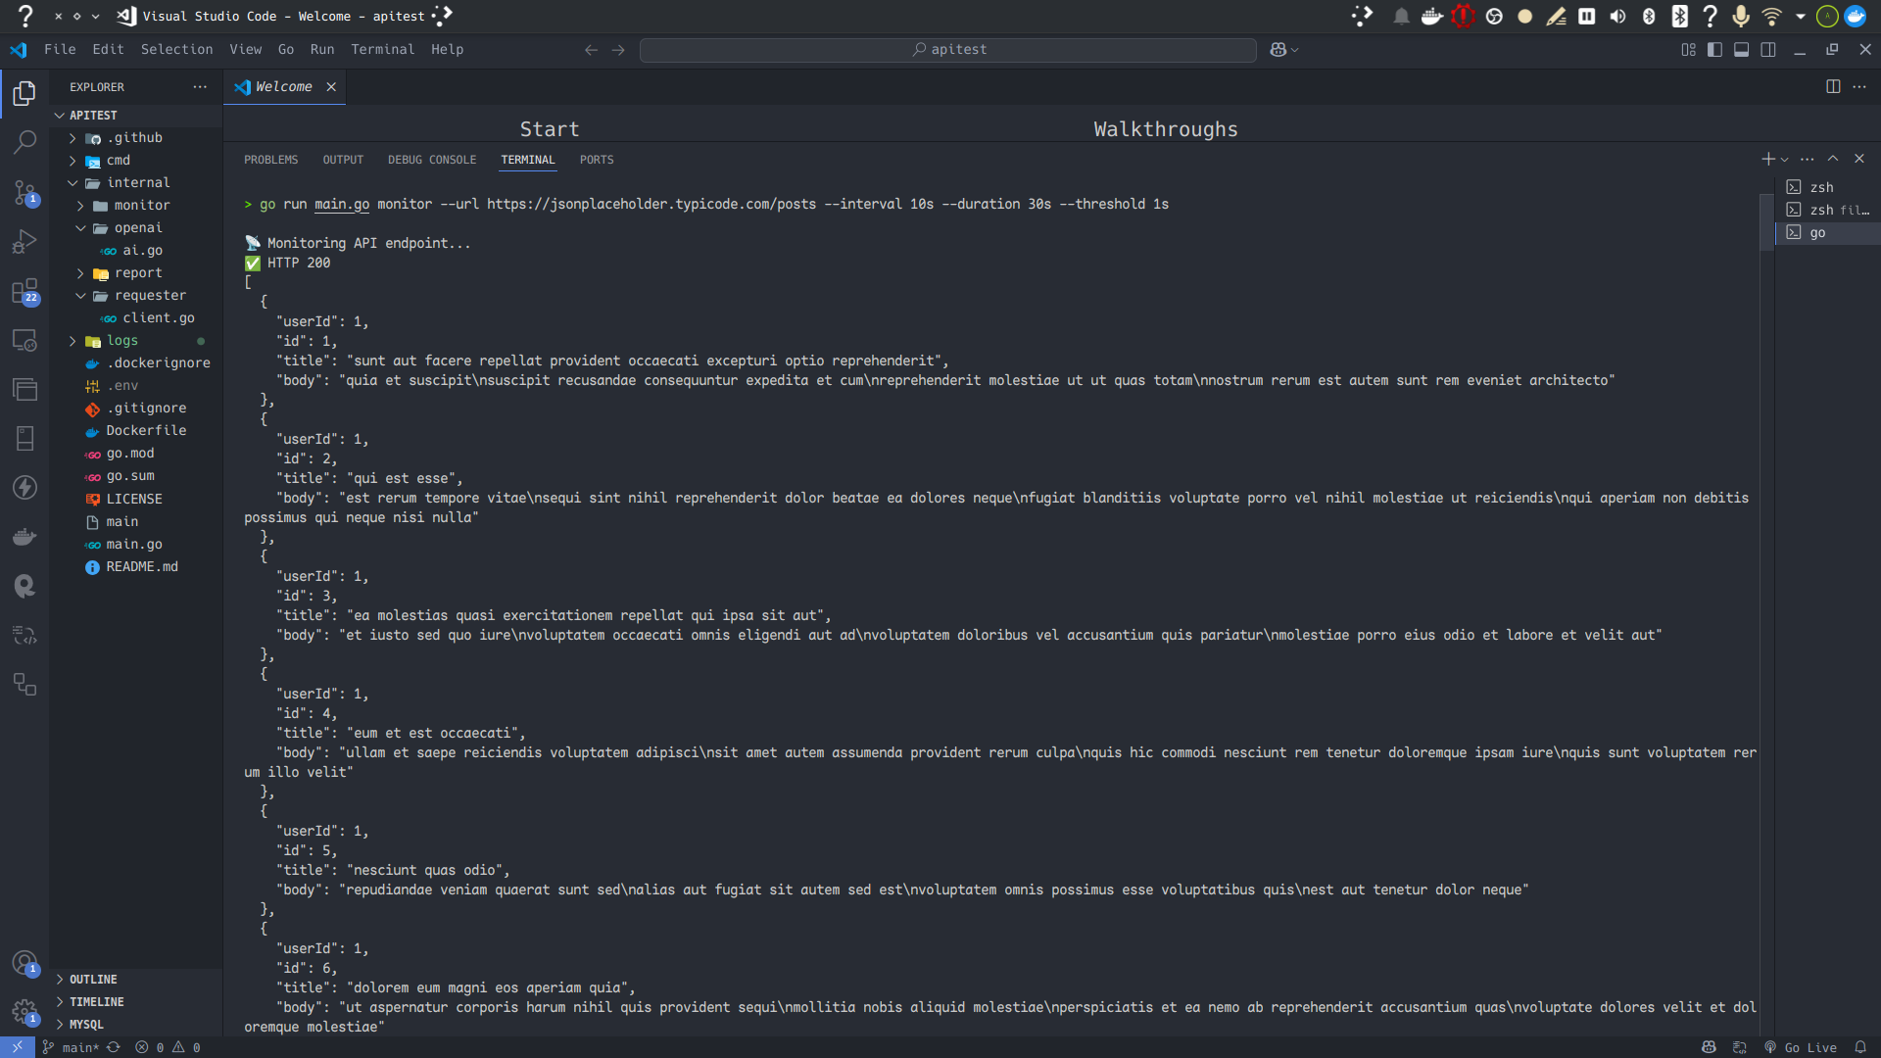The width and height of the screenshot is (1881, 1058).
Task: Expand the OUTLINE section
Action: coord(135,980)
